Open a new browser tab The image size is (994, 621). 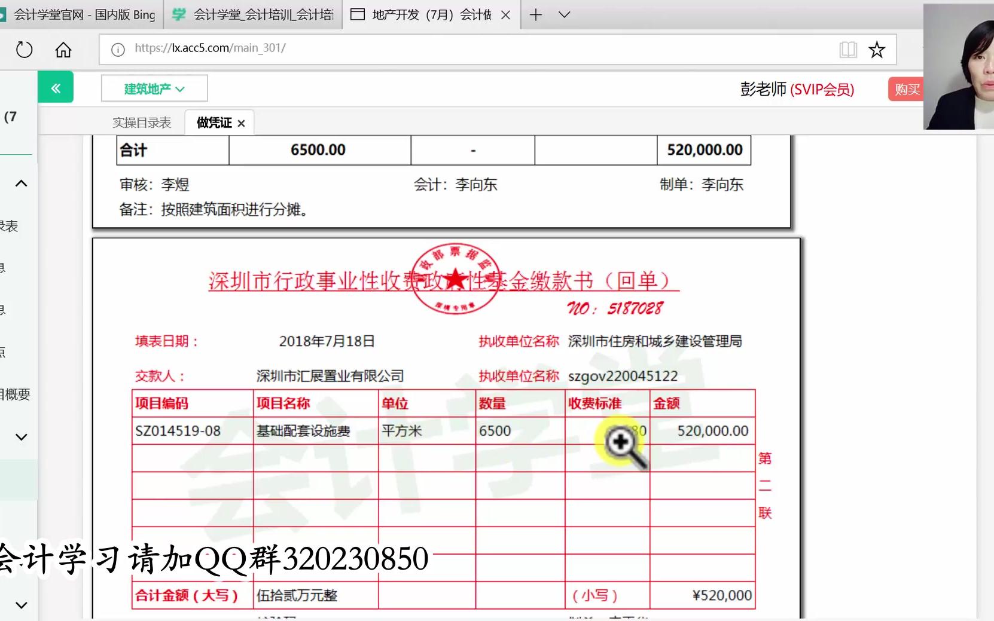click(x=535, y=14)
